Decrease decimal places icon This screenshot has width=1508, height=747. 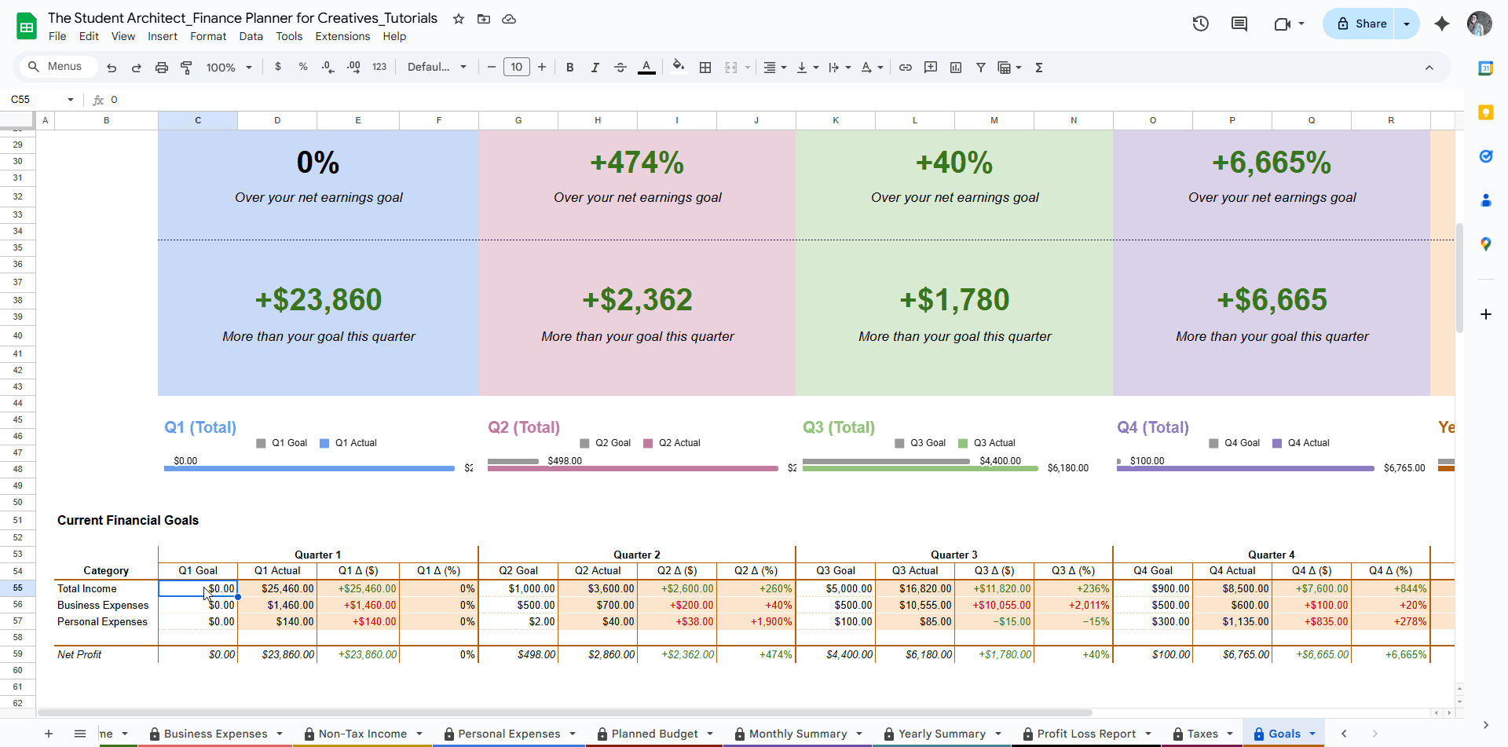pos(328,68)
